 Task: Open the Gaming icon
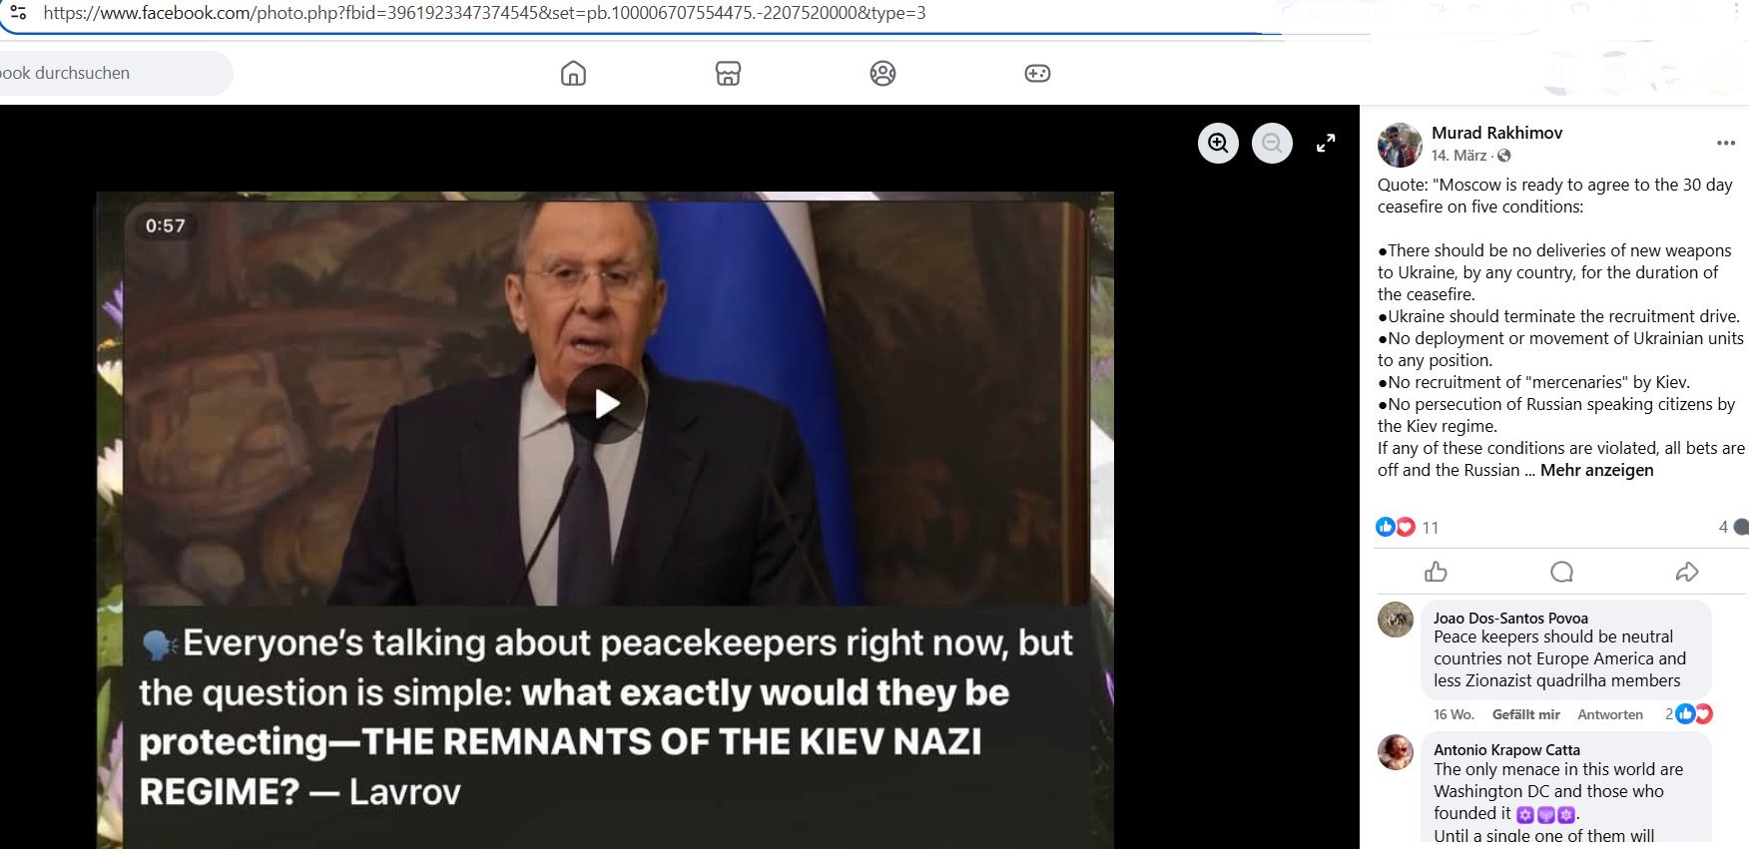(x=1037, y=73)
